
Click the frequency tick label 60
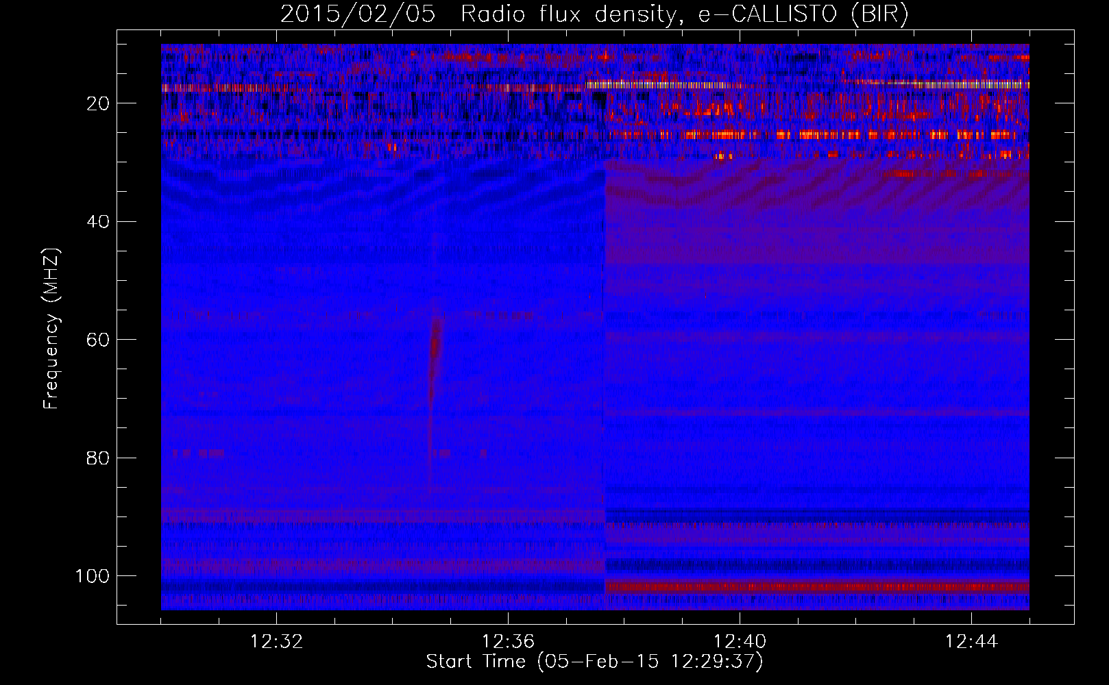coord(99,340)
